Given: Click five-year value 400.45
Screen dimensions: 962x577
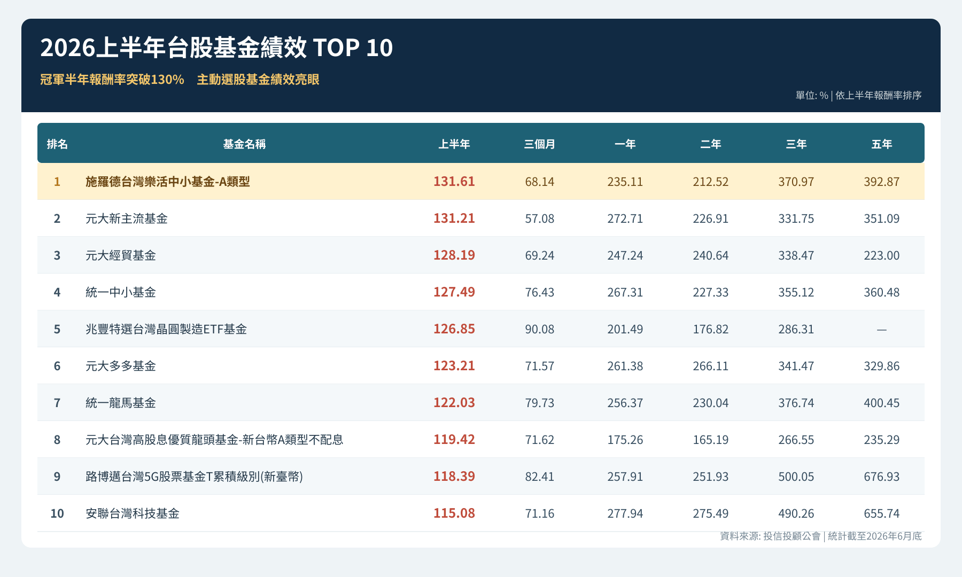Looking at the screenshot, I should 882,403.
